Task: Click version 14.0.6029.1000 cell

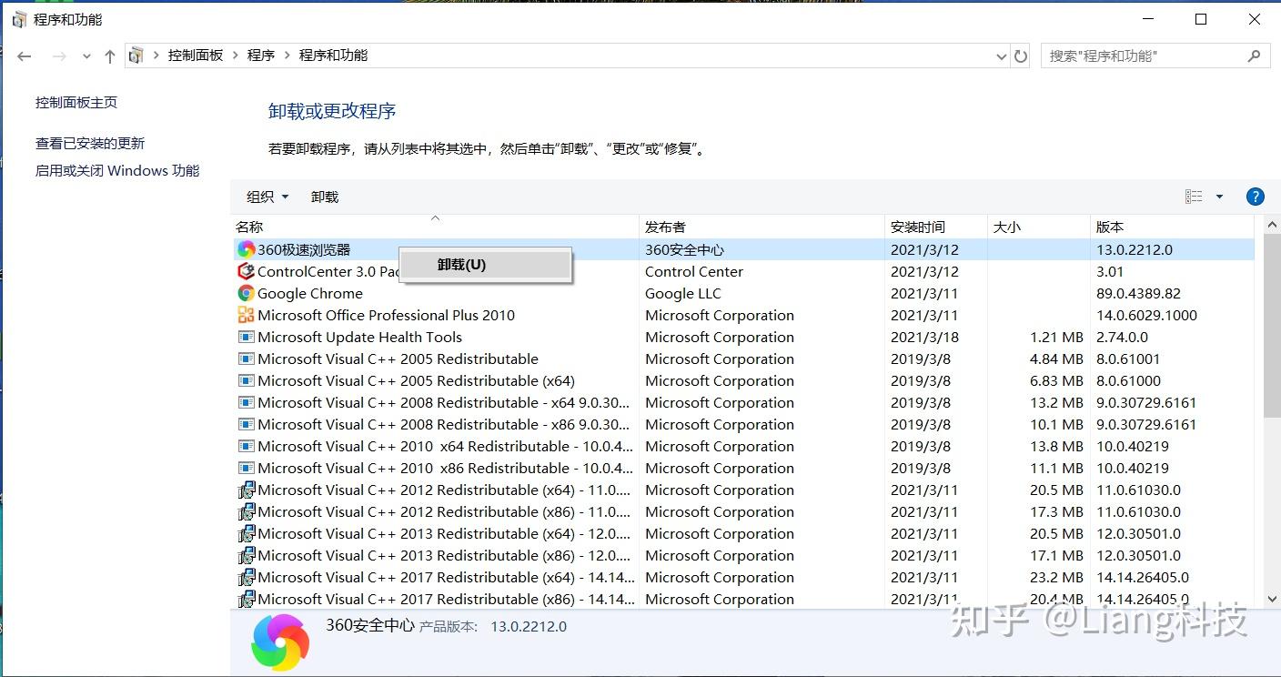Action: coord(1146,315)
